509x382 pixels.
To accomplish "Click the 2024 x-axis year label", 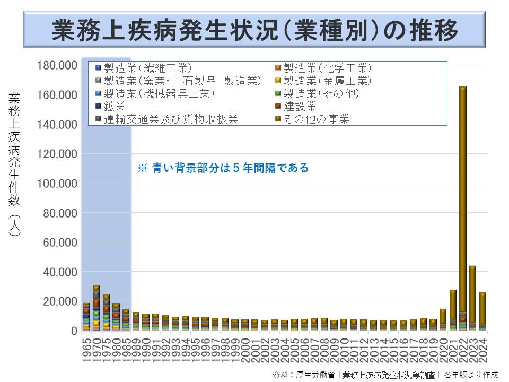I will (482, 351).
